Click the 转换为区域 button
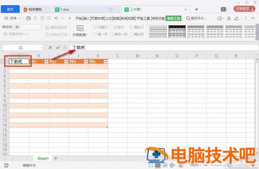 pos(56,34)
